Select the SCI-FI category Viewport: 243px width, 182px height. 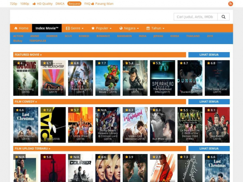click(x=68, y=36)
